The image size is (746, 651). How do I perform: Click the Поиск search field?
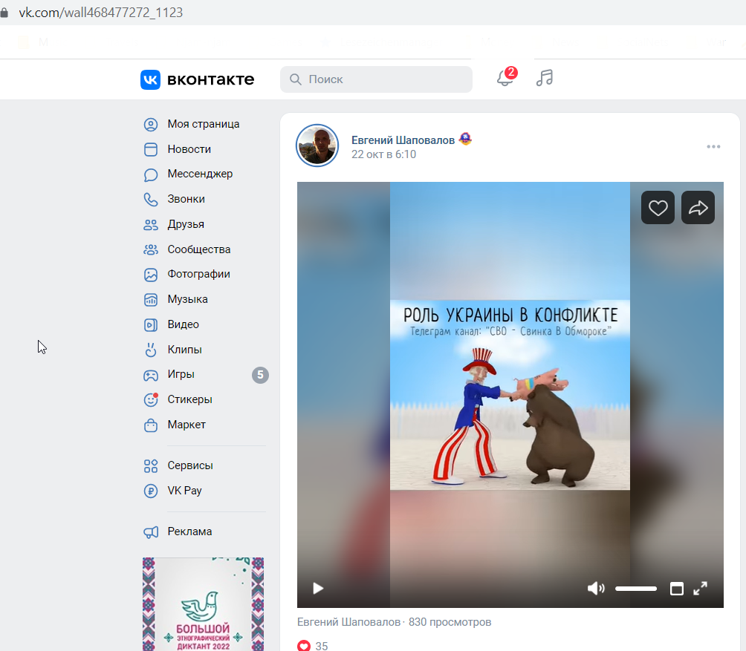[376, 79]
